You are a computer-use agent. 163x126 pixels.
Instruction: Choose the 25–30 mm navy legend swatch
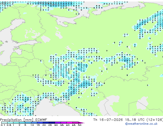[52, 123]
